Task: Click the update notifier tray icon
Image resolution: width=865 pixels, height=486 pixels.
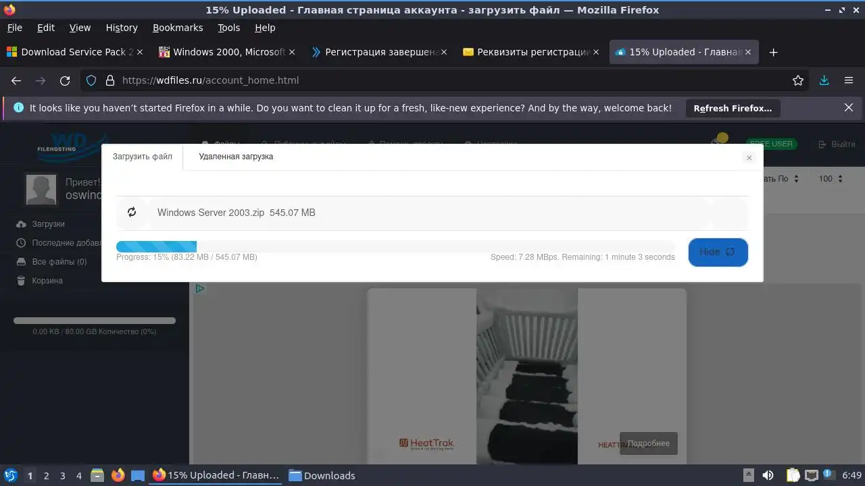Action: pos(828,475)
